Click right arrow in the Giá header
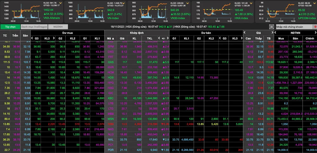This screenshot has height=153, width=317. 273,33
